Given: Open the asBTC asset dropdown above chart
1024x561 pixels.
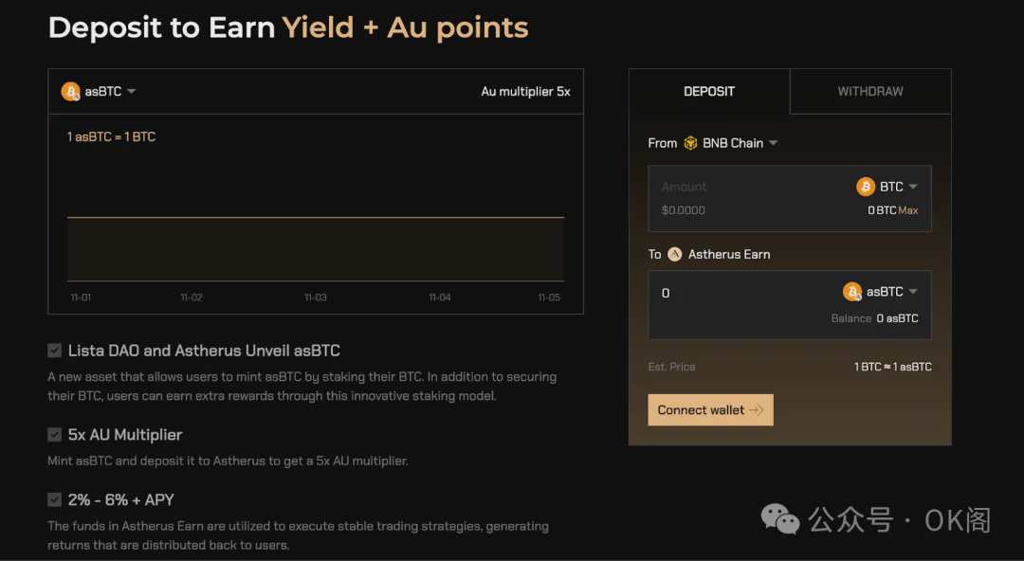Looking at the screenshot, I should (131, 92).
